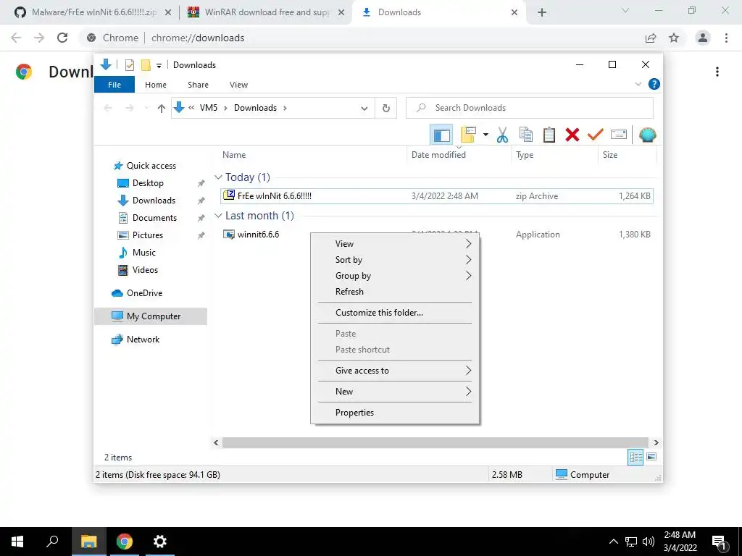Open the Home ribbon tab
The height and width of the screenshot is (556, 742).
click(156, 85)
